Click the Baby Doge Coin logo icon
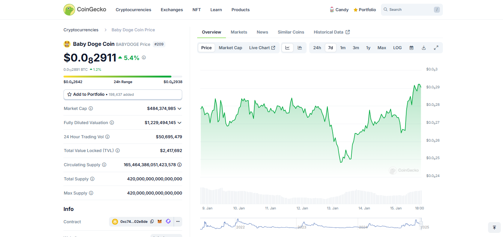 point(67,44)
